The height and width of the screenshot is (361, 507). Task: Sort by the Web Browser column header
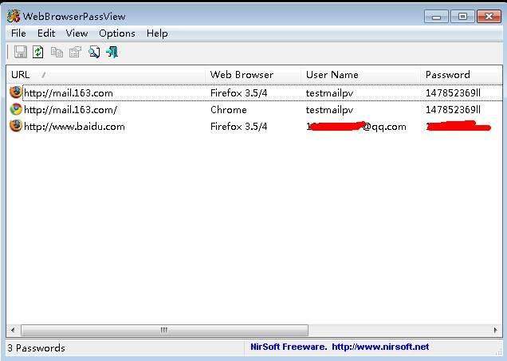253,75
